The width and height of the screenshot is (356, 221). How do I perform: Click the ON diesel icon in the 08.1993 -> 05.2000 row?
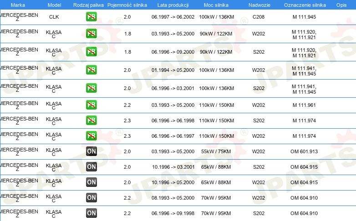(x=92, y=198)
